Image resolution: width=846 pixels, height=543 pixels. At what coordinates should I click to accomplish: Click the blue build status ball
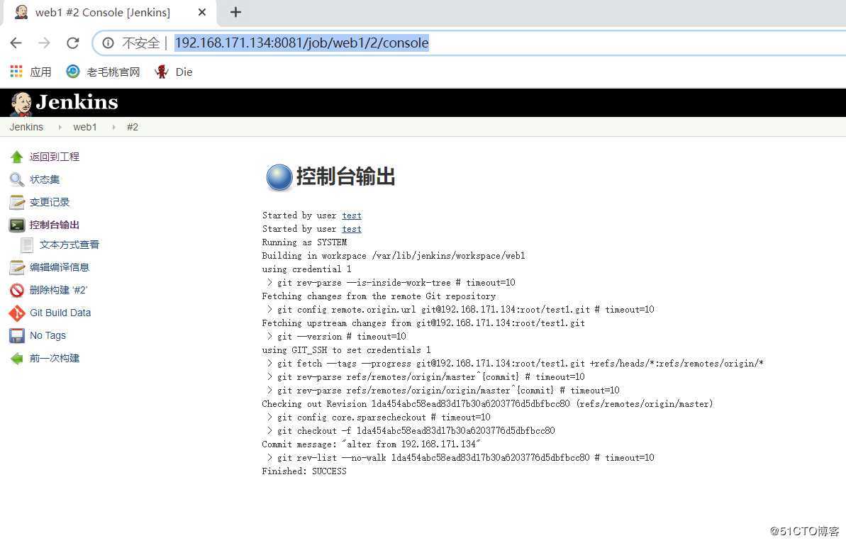[x=279, y=177]
